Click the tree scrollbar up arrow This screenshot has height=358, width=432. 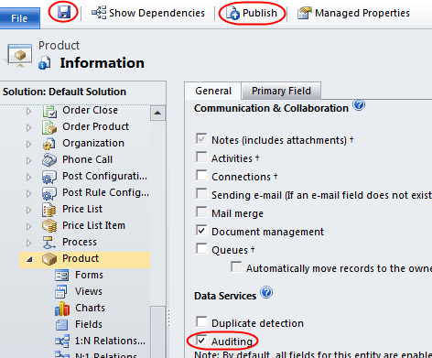coord(157,113)
